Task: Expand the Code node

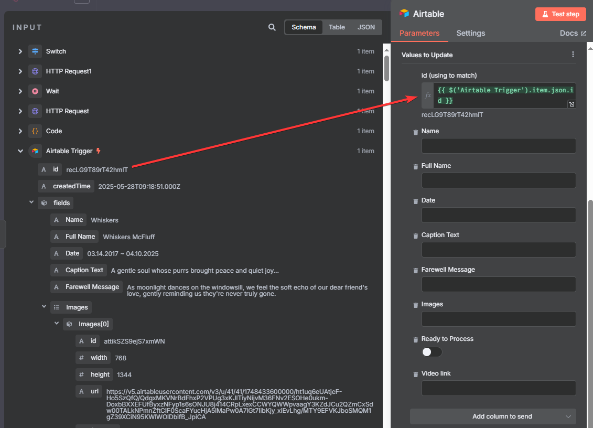Action: pos(20,131)
